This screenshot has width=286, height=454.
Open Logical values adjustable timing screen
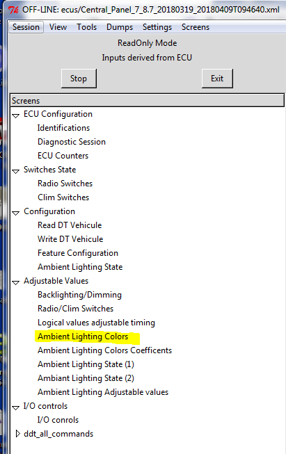pyautogui.click(x=96, y=323)
